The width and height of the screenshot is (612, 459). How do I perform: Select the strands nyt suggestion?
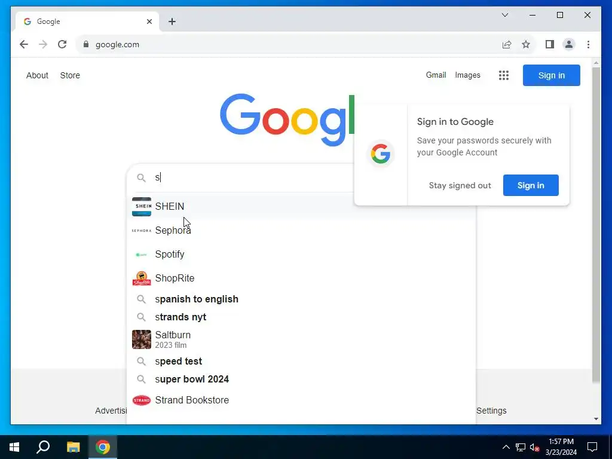[301, 317]
